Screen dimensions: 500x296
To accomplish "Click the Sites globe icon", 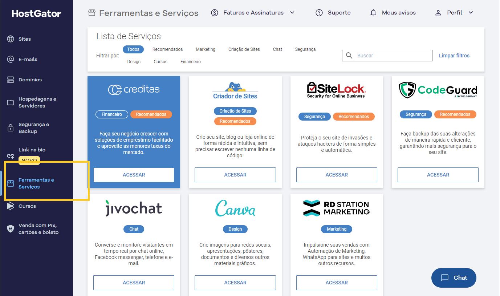I will click(x=11, y=39).
